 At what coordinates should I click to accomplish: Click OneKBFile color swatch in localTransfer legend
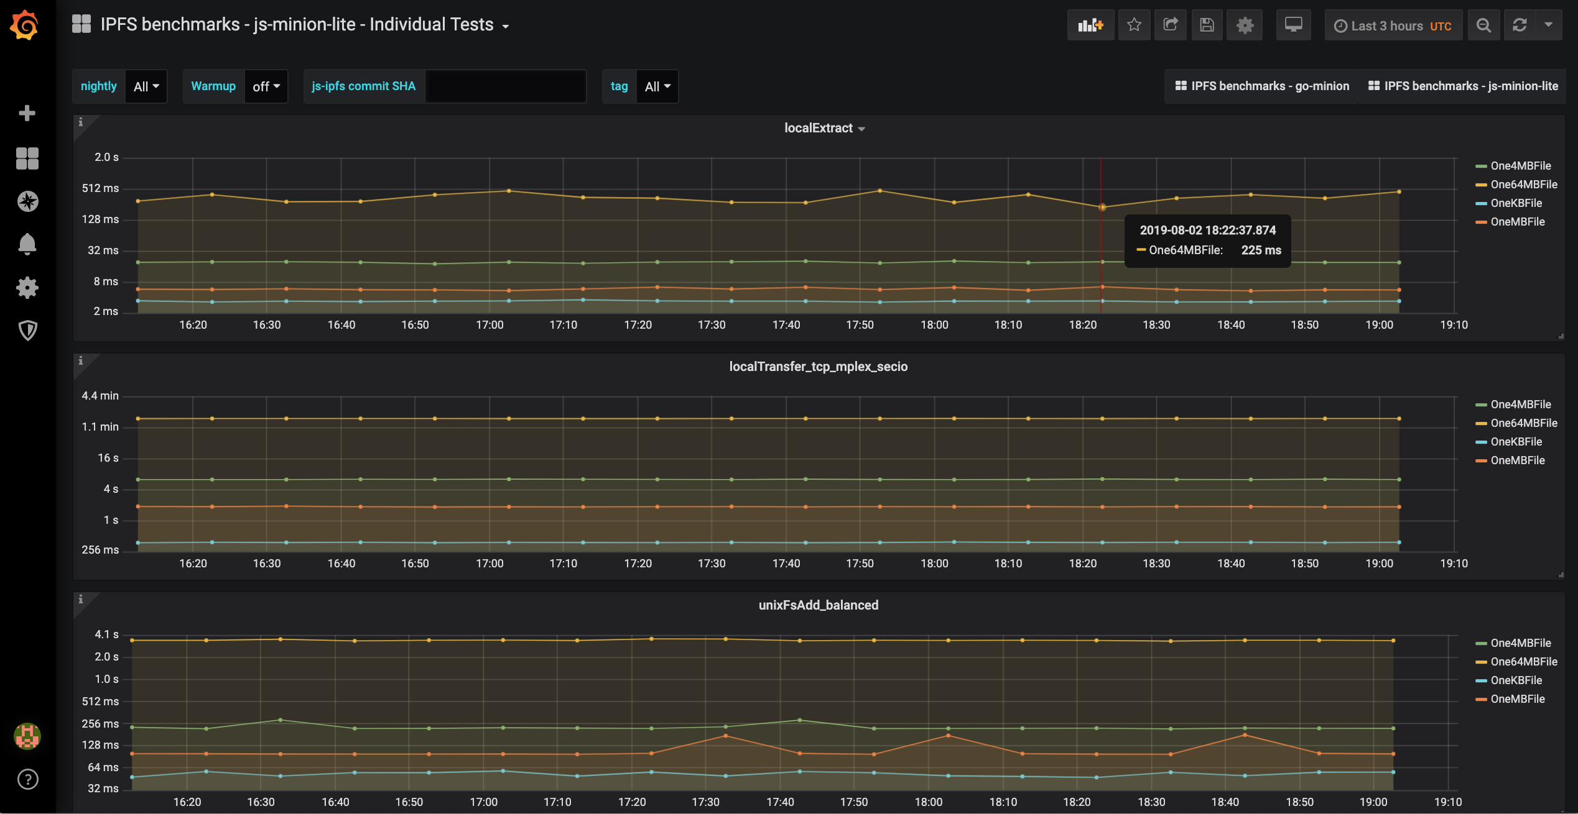click(x=1481, y=442)
